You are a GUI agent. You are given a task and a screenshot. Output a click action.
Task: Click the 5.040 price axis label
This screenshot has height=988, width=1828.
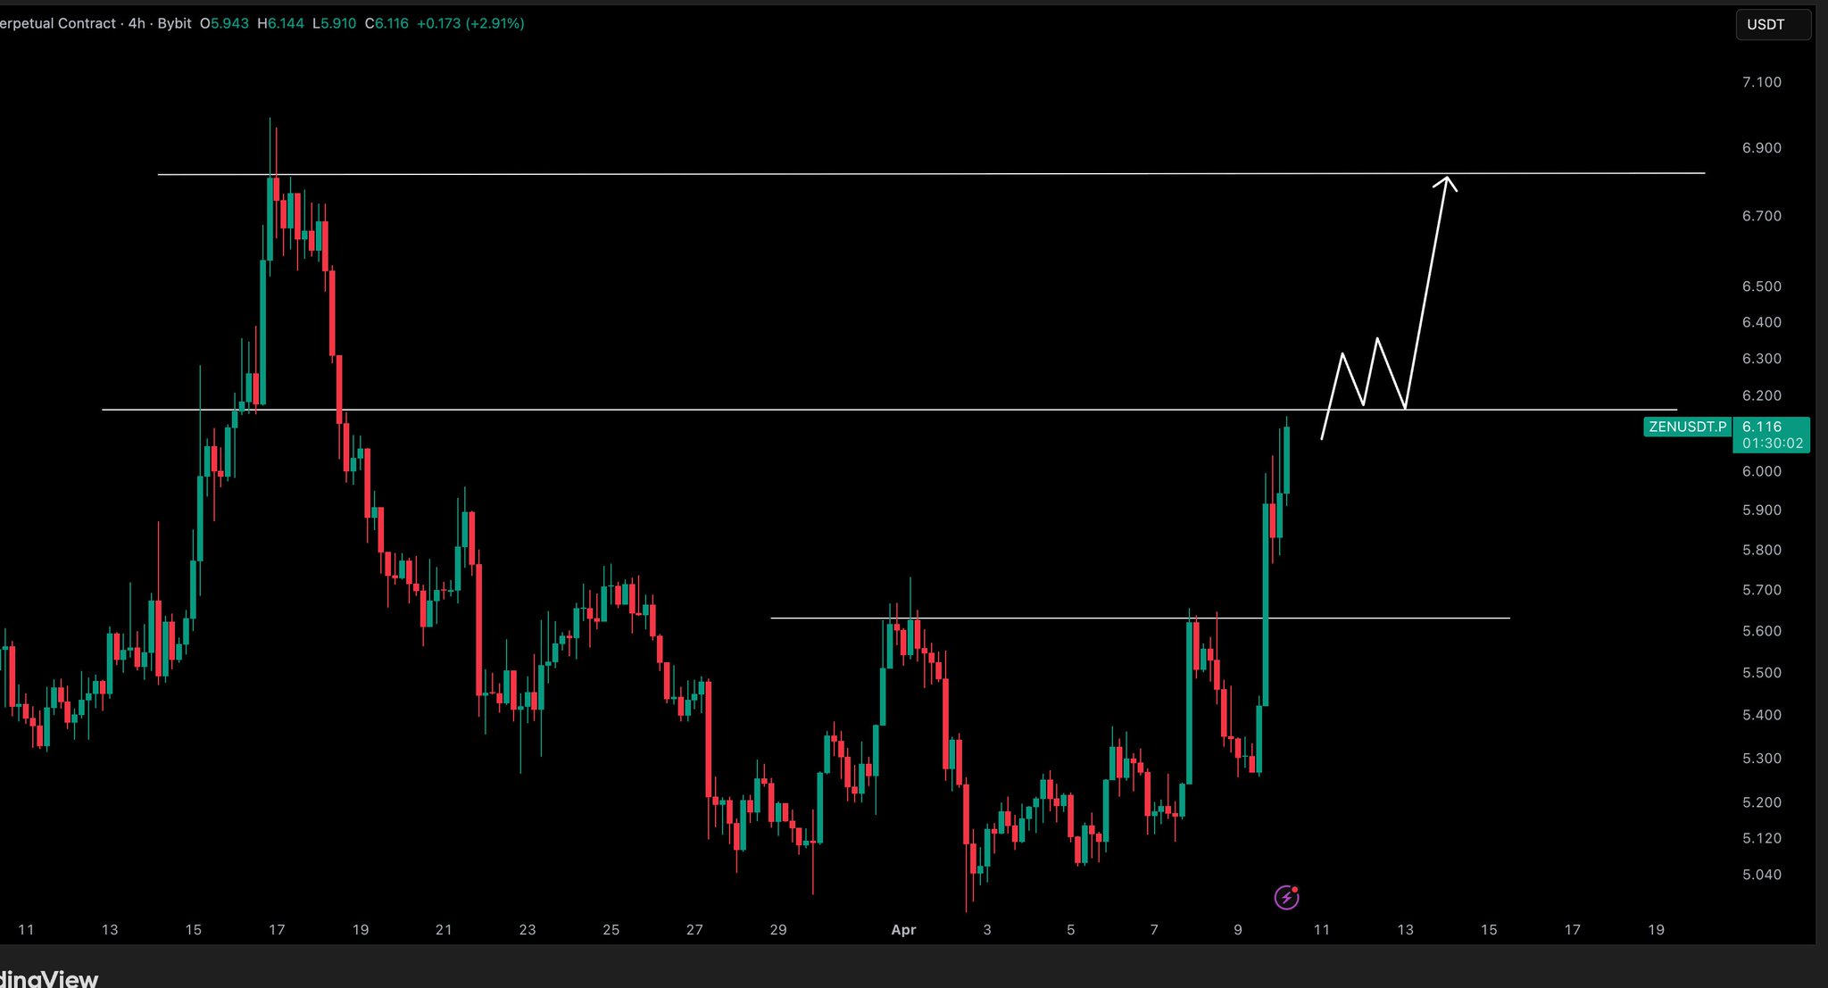click(1761, 875)
